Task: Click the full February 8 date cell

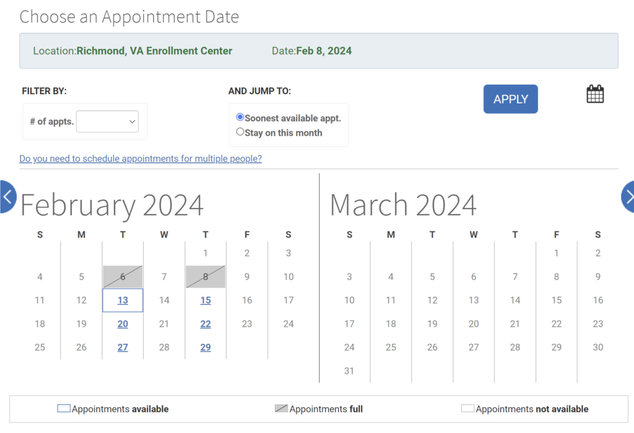Action: 206,277
